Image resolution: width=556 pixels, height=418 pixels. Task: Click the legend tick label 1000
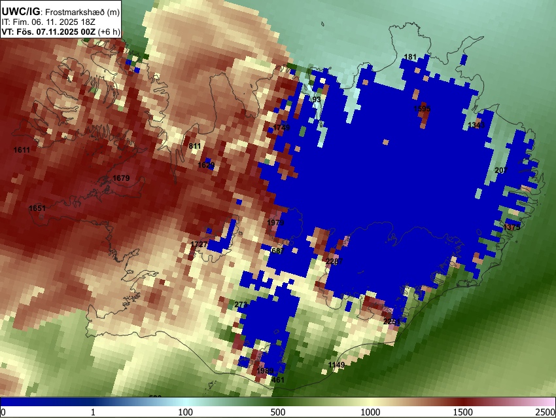(x=370, y=412)
